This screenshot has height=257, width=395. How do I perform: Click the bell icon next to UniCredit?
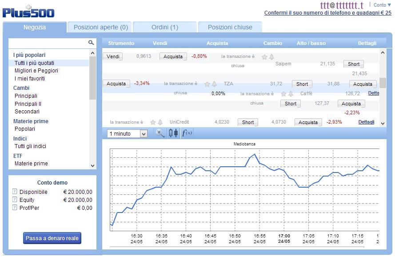[x=160, y=122]
